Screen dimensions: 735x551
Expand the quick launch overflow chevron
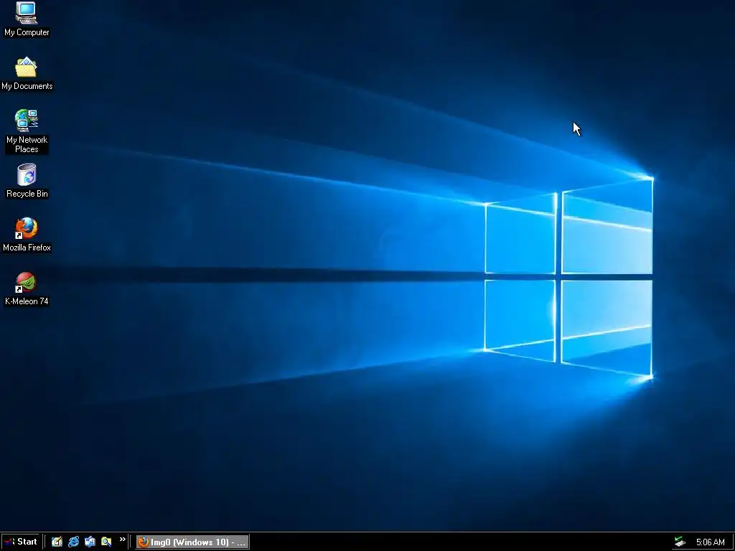point(122,540)
